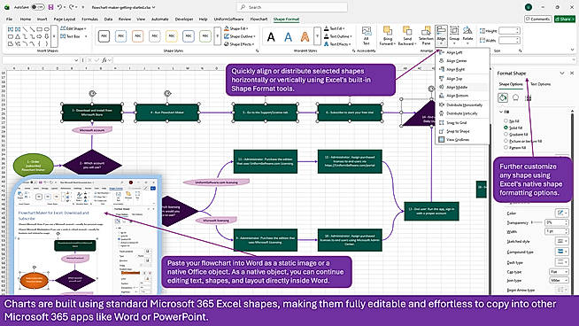The width and height of the screenshot is (579, 326).
Task: Select the orange-outlined shape style preset
Action: pyautogui.click(x=138, y=35)
